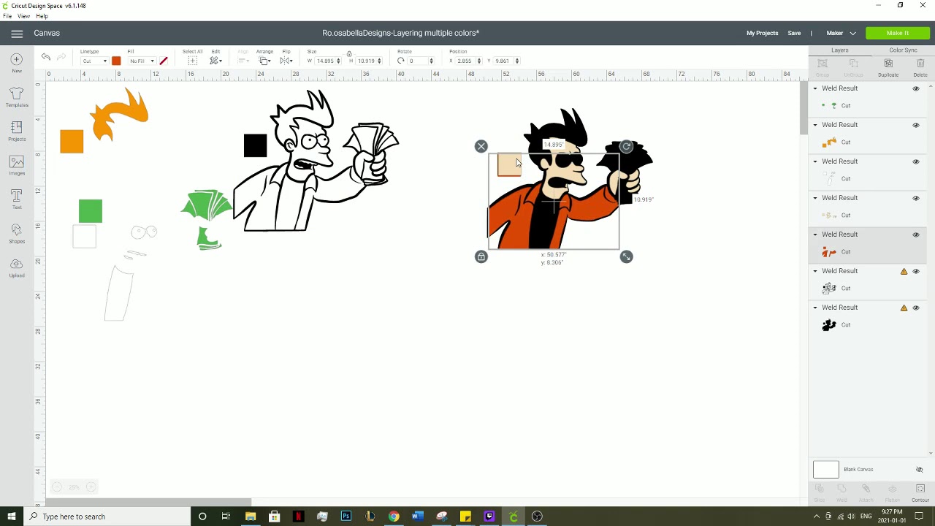Open the Flip dropdown
Screen dimensions: 935x526
point(286,61)
